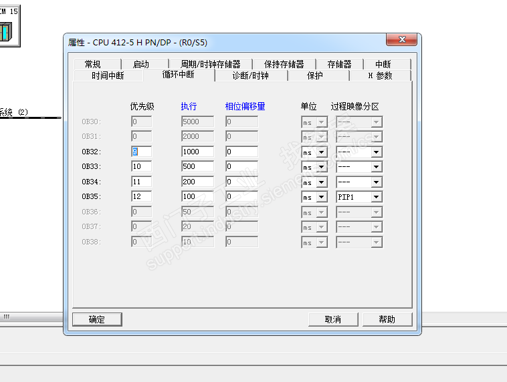Click the 相位偏移量 column header
The height and width of the screenshot is (382, 507).
tap(245, 106)
